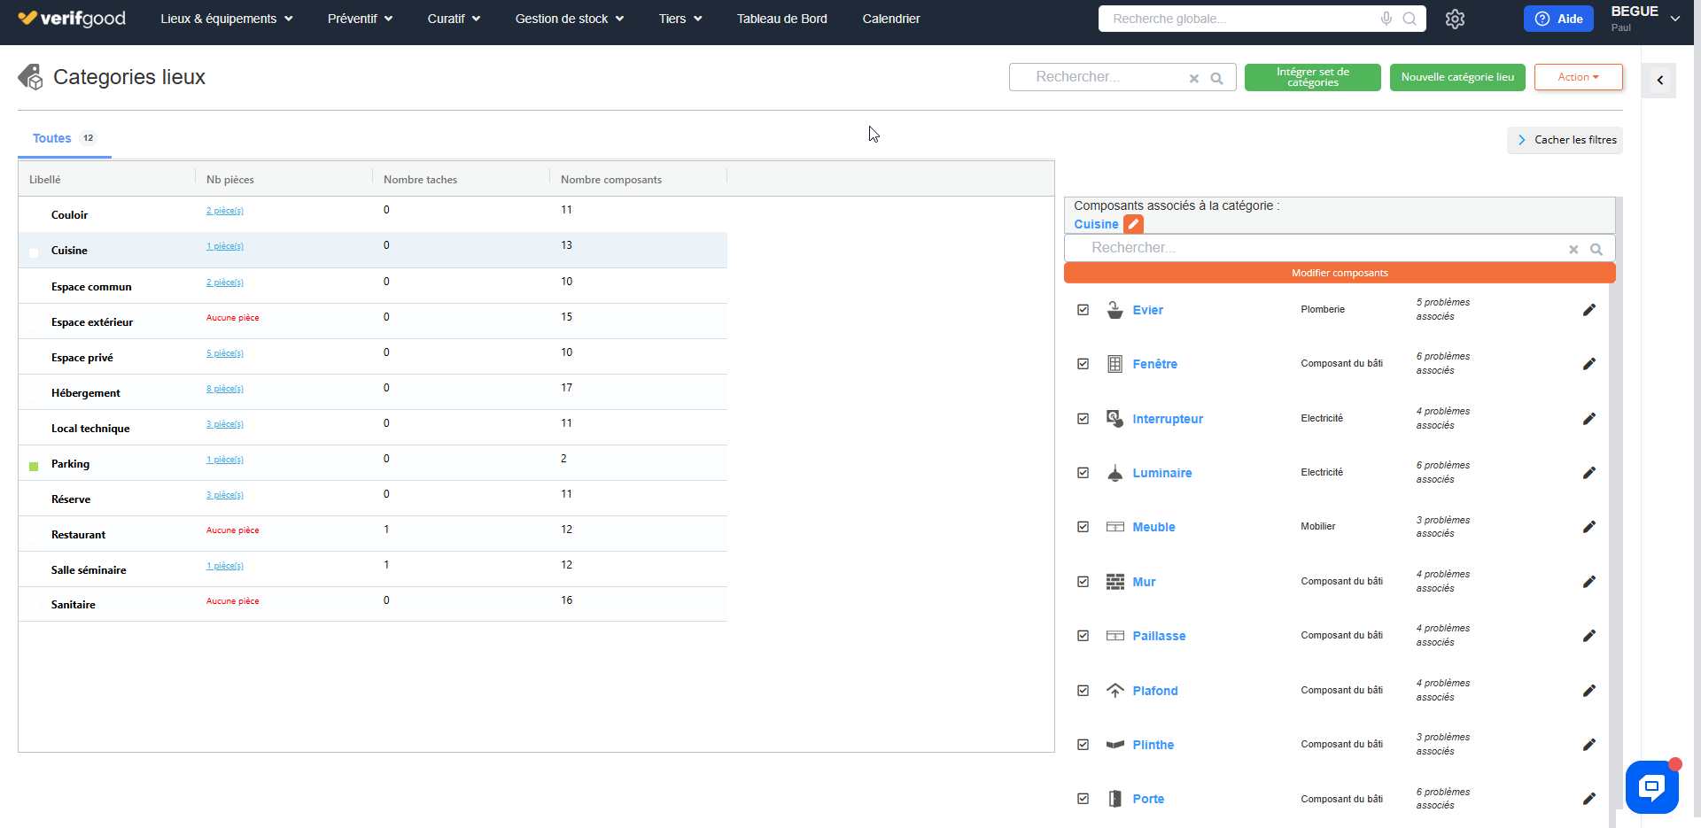This screenshot has height=828, width=1701.
Task: Focus the Recherche globale input field
Action: point(1240,19)
